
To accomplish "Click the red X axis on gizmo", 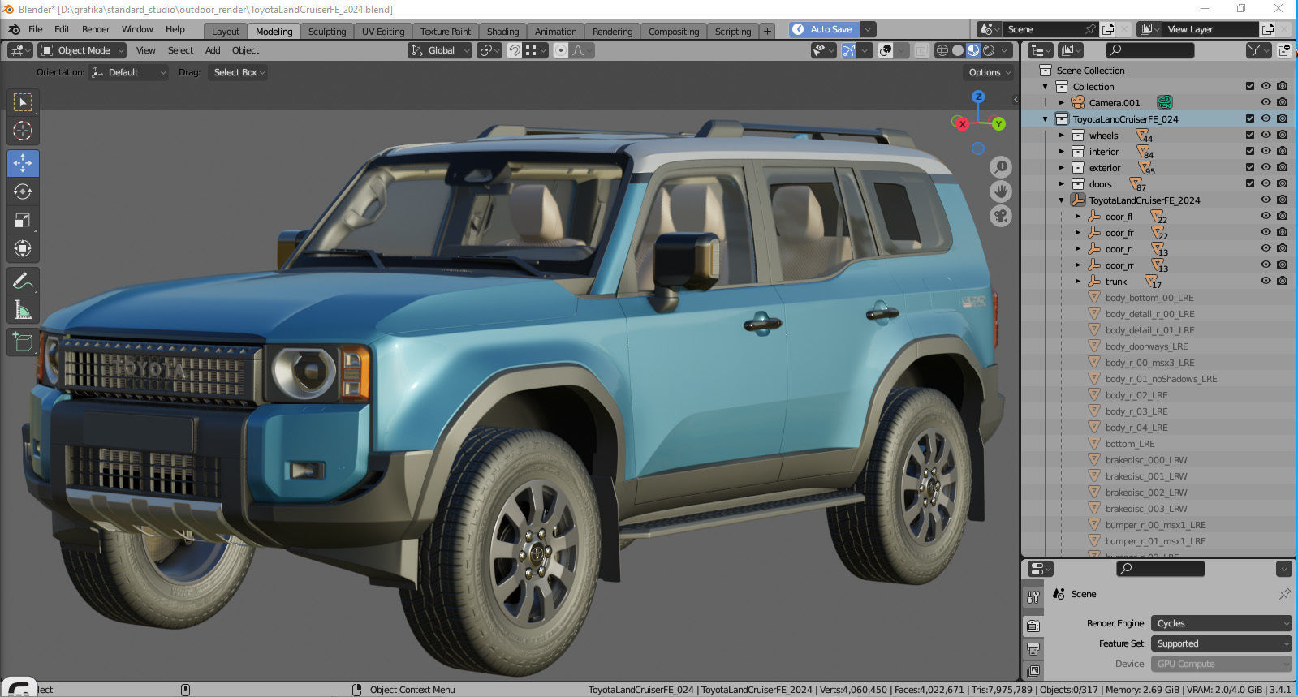I will [962, 124].
